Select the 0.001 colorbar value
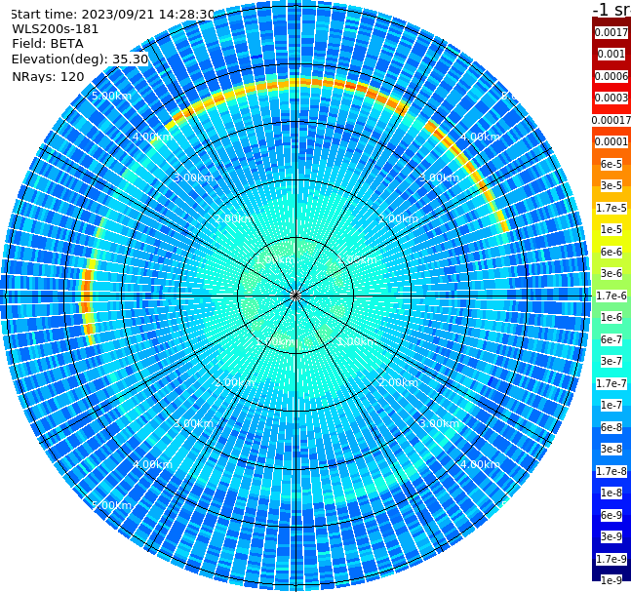631x592 pixels. pyautogui.click(x=611, y=54)
